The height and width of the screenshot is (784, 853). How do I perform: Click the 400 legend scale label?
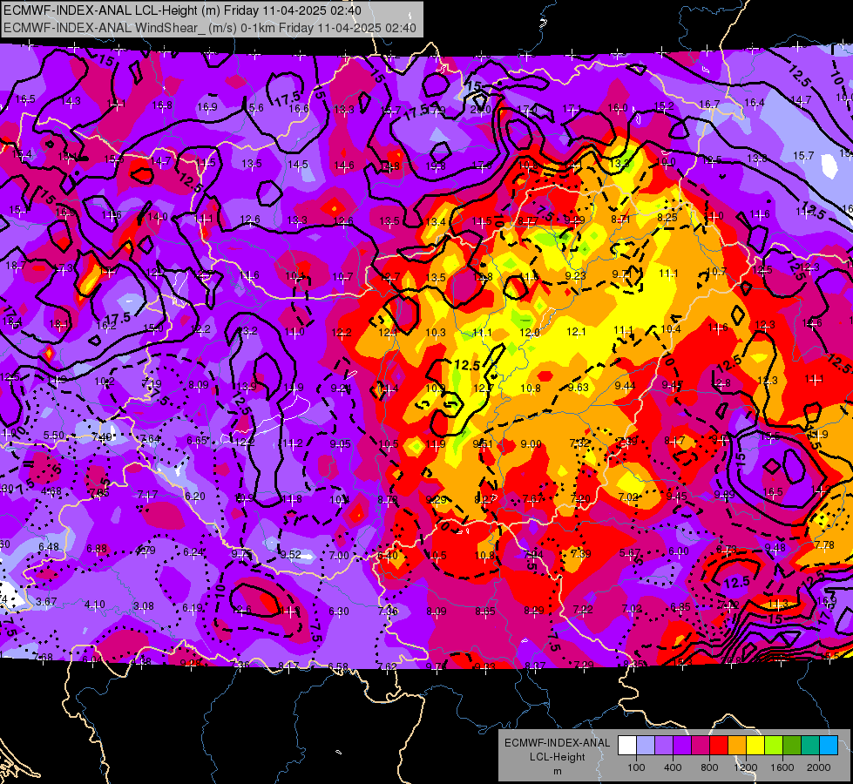(673, 767)
